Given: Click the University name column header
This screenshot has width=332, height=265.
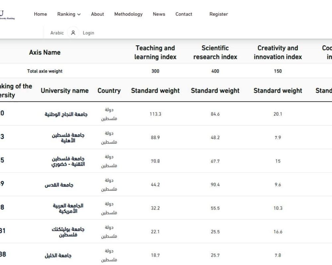Looking at the screenshot, I should click(64, 91).
